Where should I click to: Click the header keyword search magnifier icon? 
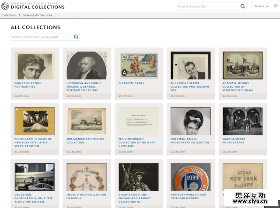[x=243, y=7]
